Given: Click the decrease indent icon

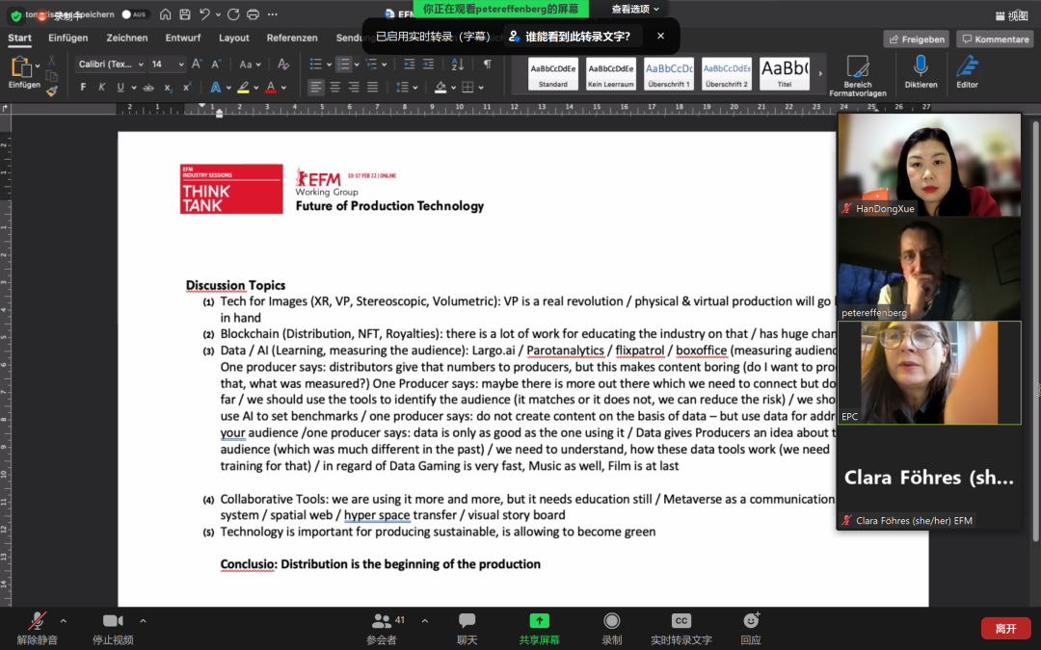Looking at the screenshot, I should point(410,65).
